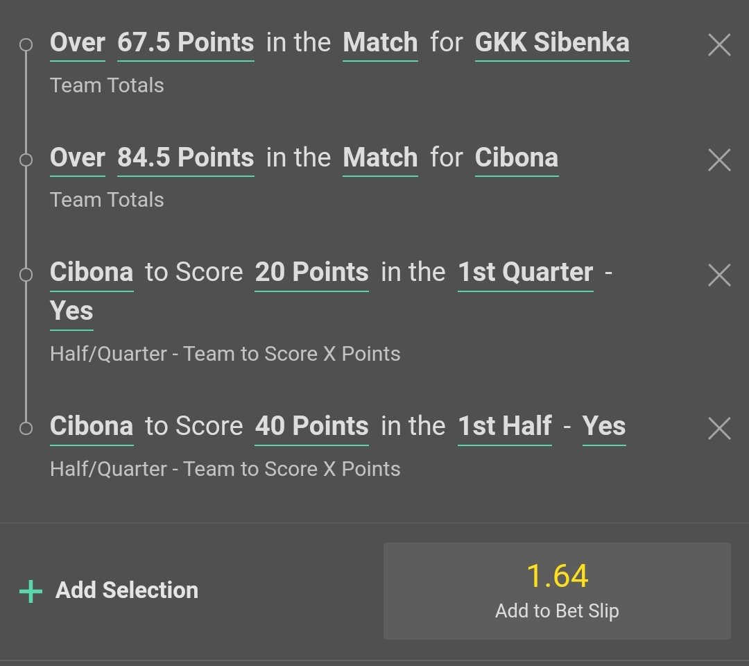Click the Add Selection label
Image resolution: width=749 pixels, height=666 pixels.
[127, 590]
